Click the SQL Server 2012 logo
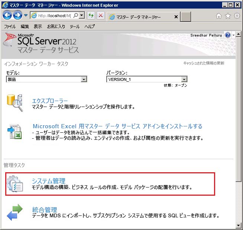The height and width of the screenshot is (230, 243). point(41,42)
